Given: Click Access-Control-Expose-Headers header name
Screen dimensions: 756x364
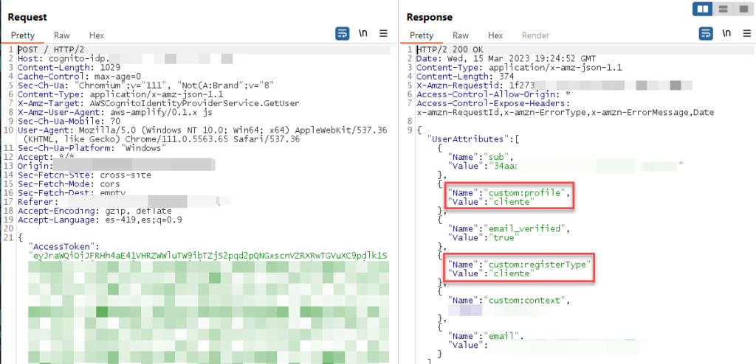Looking at the screenshot, I should coord(493,103).
